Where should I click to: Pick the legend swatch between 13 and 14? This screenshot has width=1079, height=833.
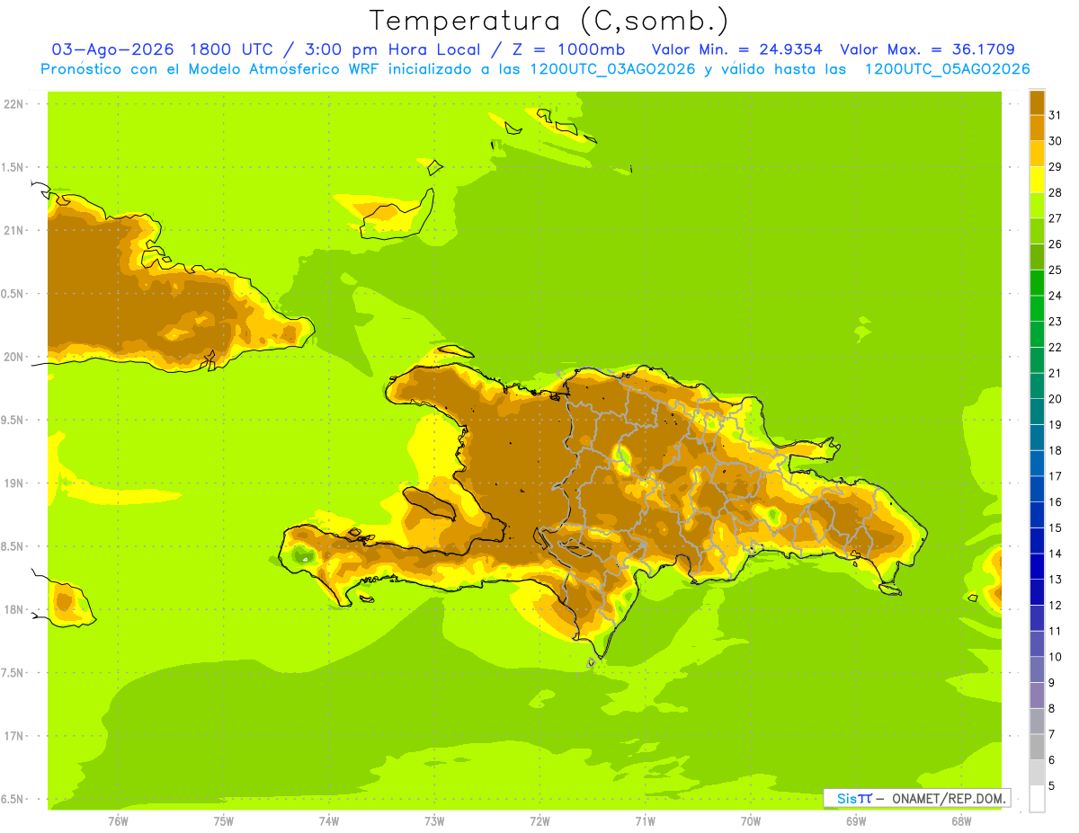pyautogui.click(x=1037, y=566)
